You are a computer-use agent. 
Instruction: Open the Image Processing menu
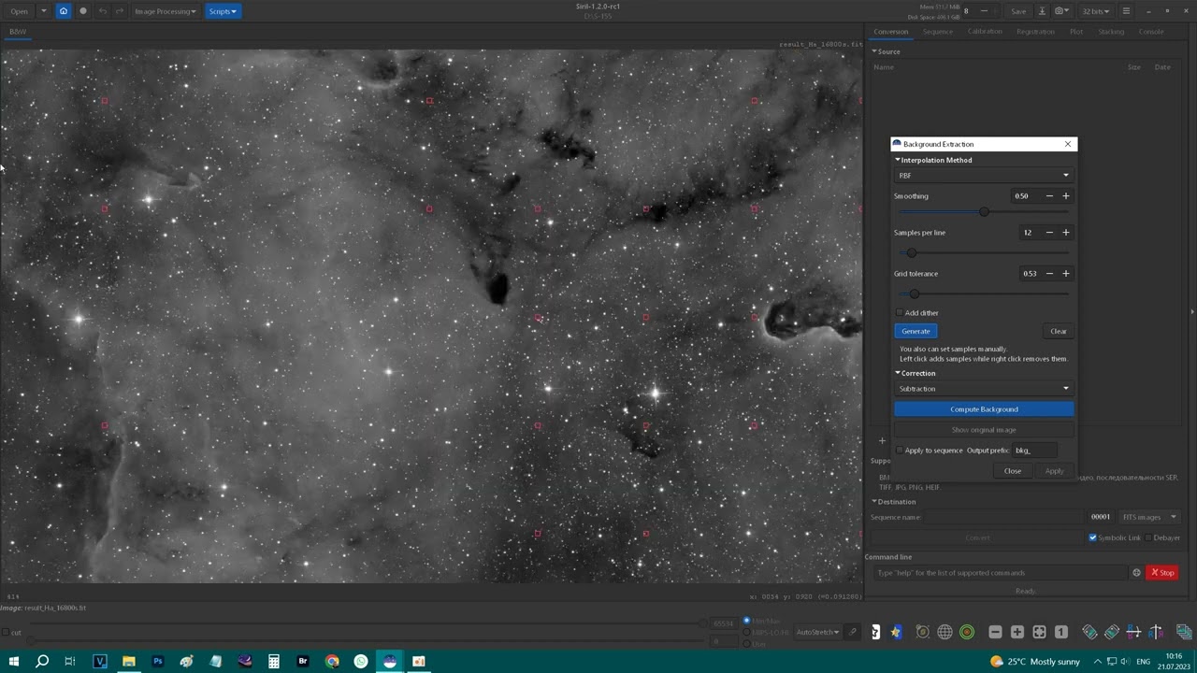[165, 11]
